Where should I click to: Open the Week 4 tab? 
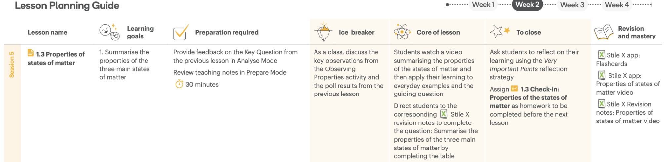(x=617, y=5)
